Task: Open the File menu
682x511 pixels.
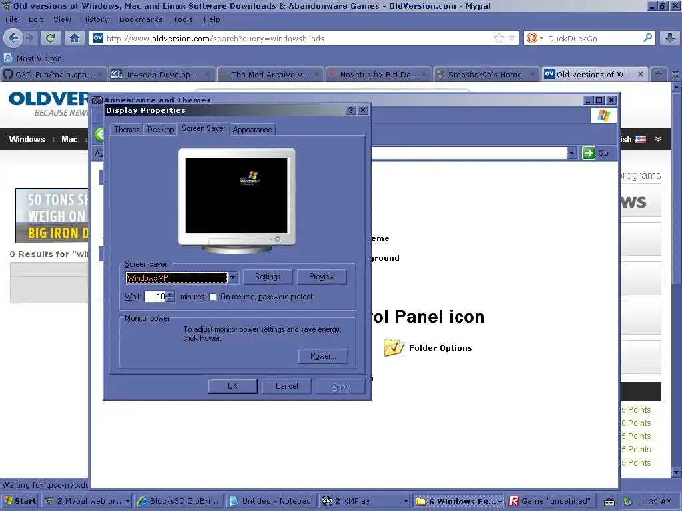Action: tap(11, 19)
